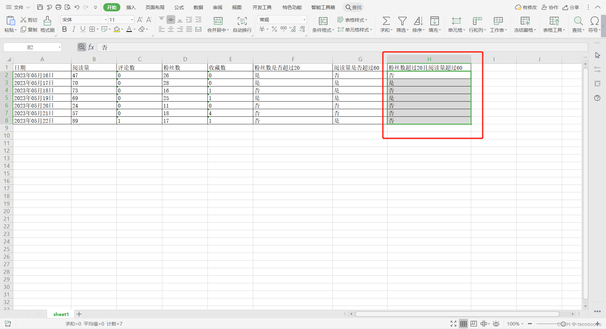Open 表格工具 table tools
Image resolution: width=606 pixels, height=329 pixels.
point(554,24)
